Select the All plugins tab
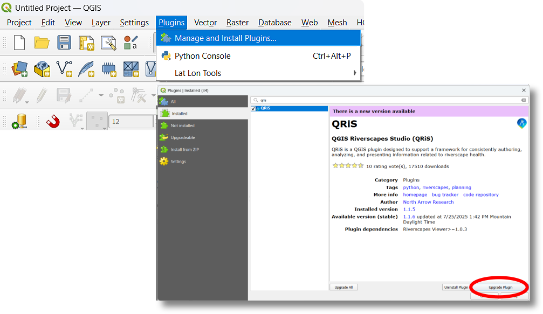 click(203, 102)
